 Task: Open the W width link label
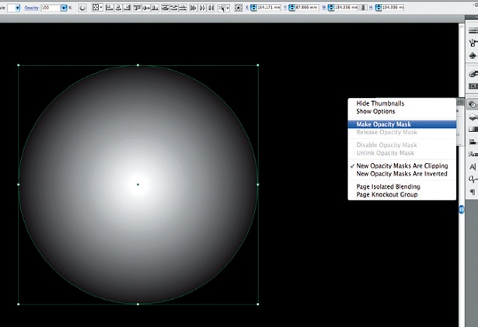click(324, 8)
